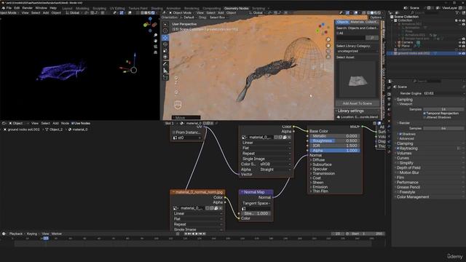This screenshot has height=262, width=466.
Task: Select the Select Box tool icon
Action: (165, 24)
